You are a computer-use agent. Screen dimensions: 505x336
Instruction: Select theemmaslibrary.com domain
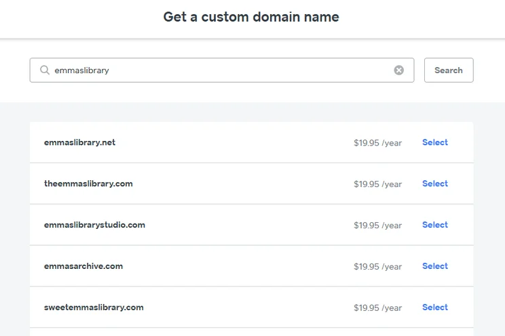(x=435, y=184)
